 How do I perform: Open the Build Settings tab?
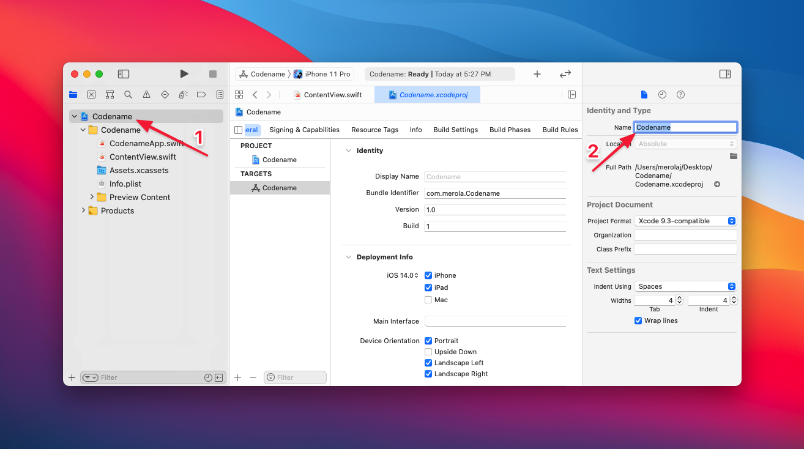(x=456, y=130)
